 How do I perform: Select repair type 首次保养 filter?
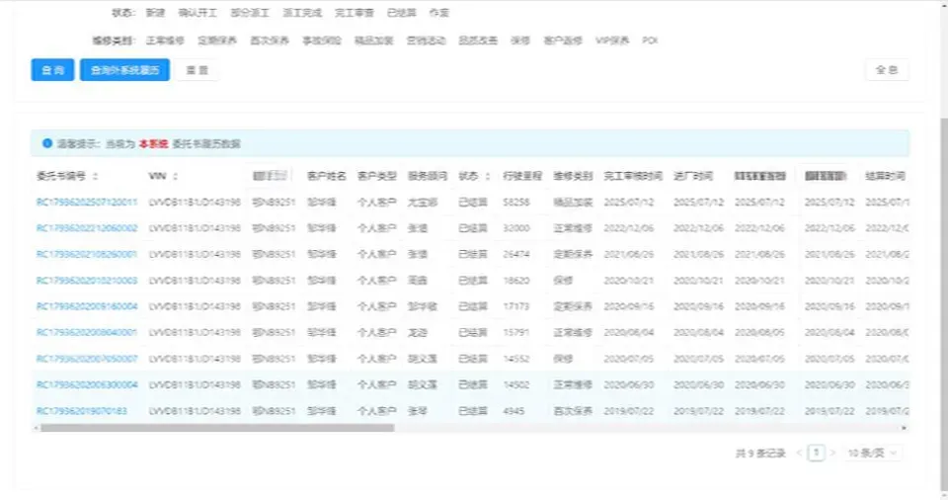pyautogui.click(x=270, y=41)
